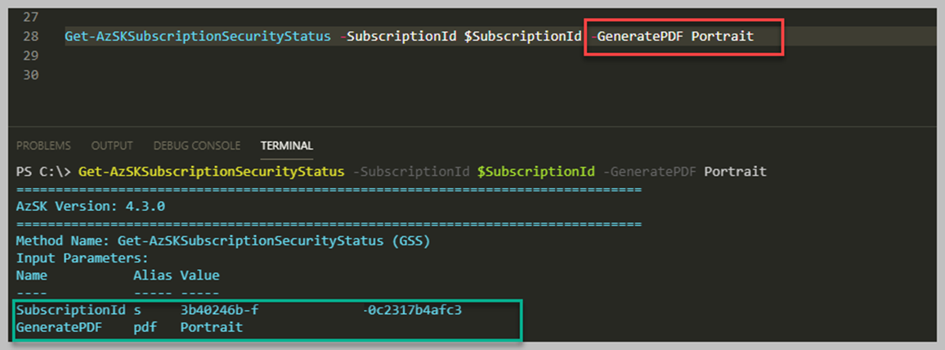Click the Input Parameters: line
Screen dimensions: 945x350
(x=82, y=258)
